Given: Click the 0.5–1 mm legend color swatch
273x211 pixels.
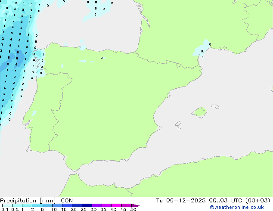Looking at the screenshot, I should tap(17, 205).
